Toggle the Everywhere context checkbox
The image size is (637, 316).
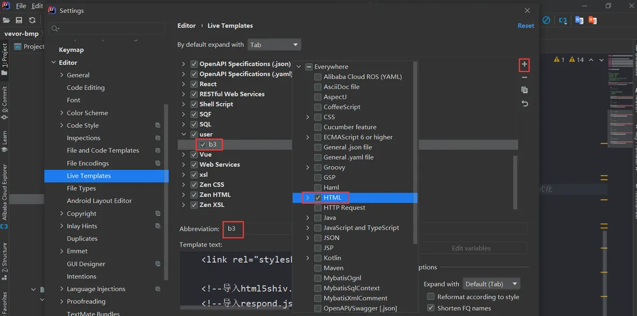[x=309, y=67]
